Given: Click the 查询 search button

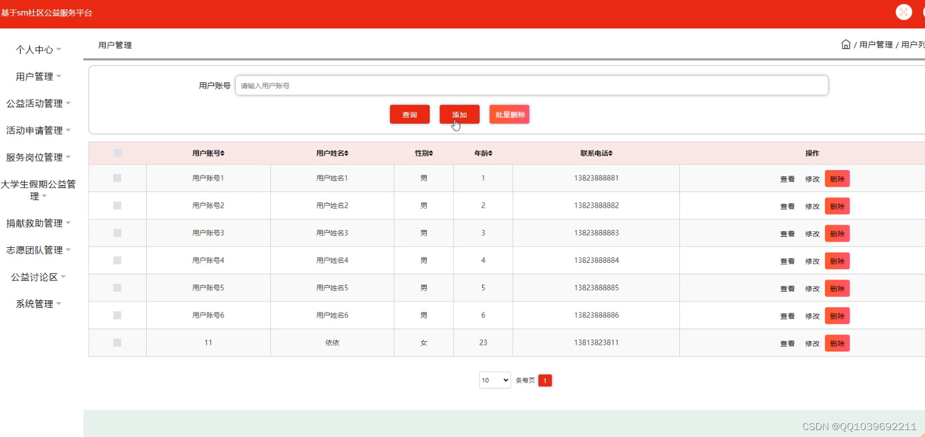Looking at the screenshot, I should pyautogui.click(x=410, y=114).
